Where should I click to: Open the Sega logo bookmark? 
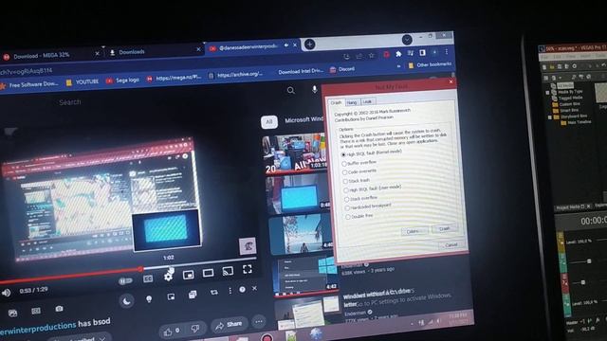click(122, 80)
